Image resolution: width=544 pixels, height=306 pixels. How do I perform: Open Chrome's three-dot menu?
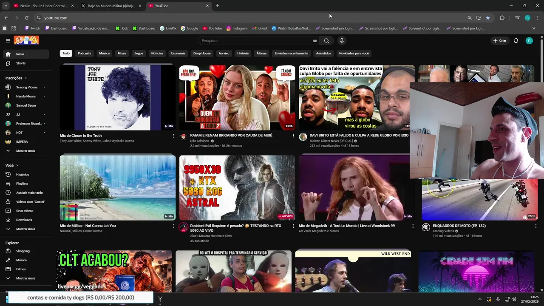coord(538,18)
